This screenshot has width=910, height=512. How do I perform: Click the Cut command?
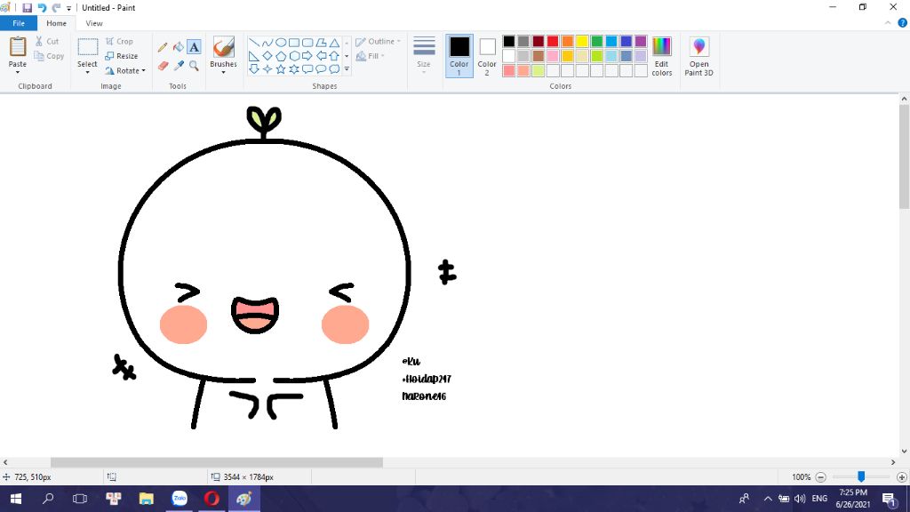47,41
